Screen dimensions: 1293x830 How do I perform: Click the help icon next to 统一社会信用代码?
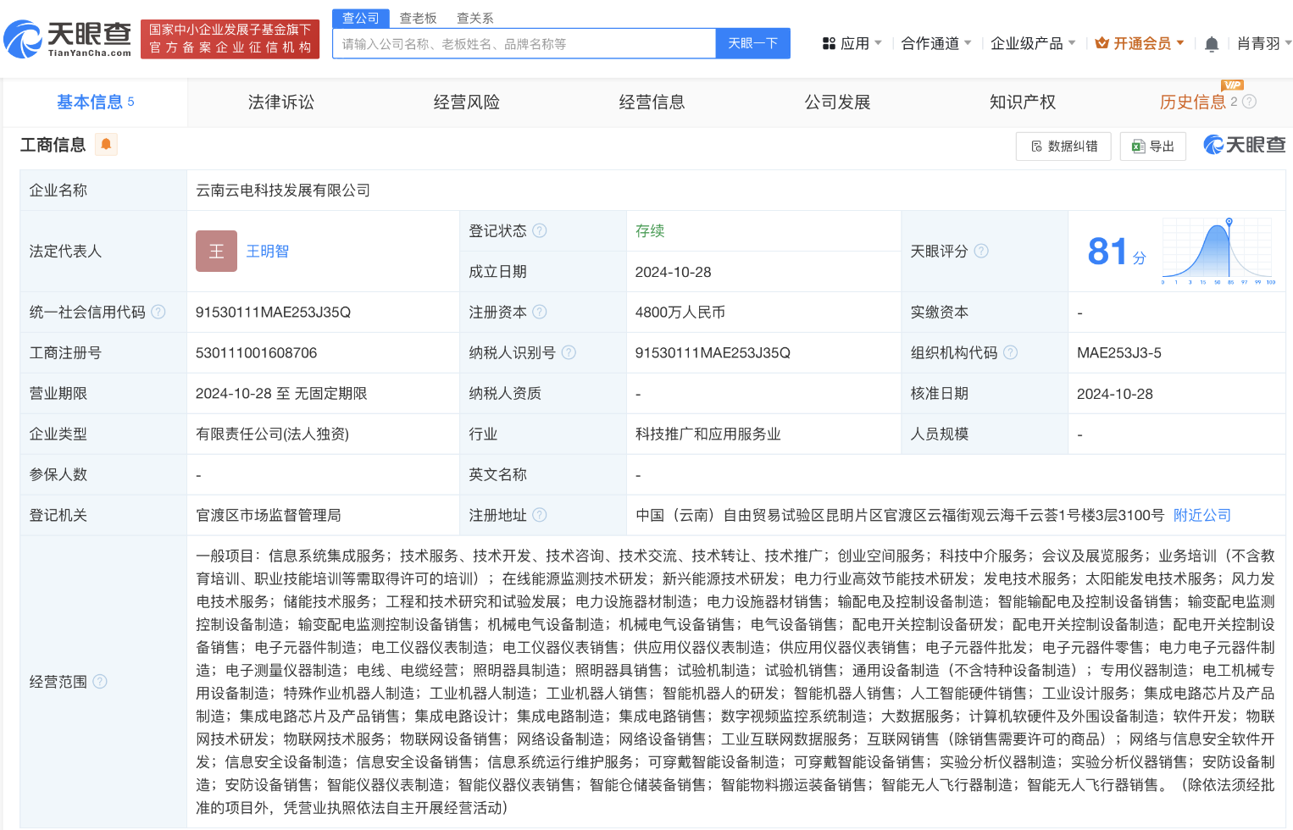(x=158, y=312)
